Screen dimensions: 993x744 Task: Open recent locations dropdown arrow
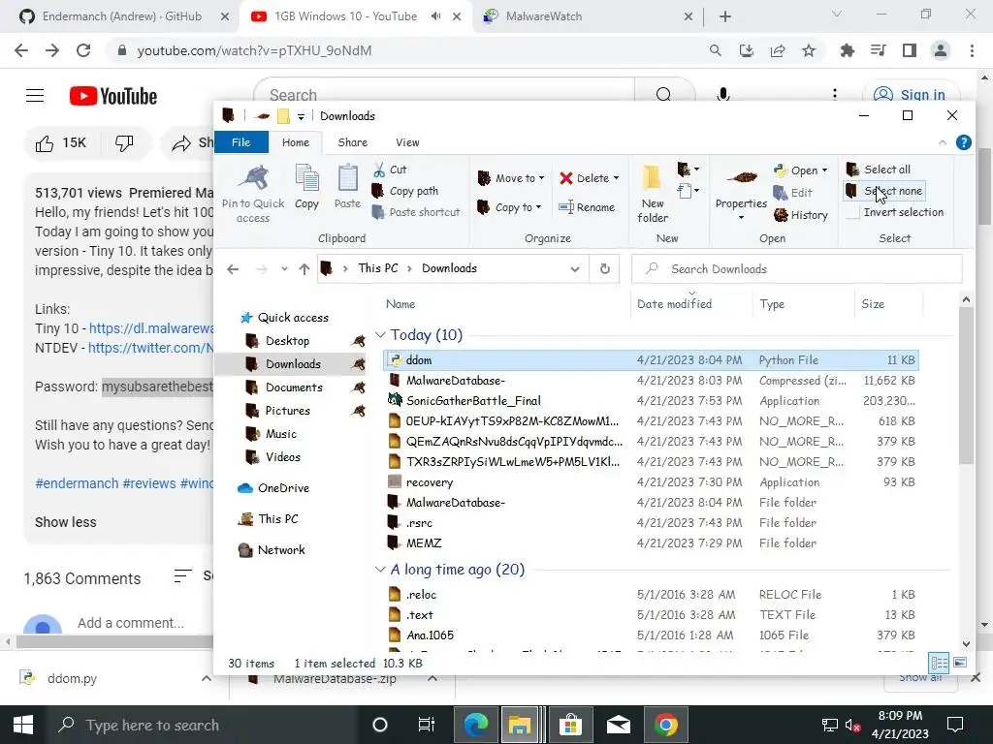click(x=284, y=269)
